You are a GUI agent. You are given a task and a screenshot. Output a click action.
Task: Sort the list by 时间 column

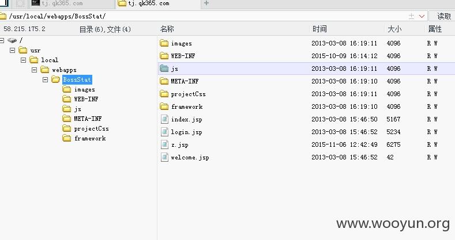tap(319, 29)
